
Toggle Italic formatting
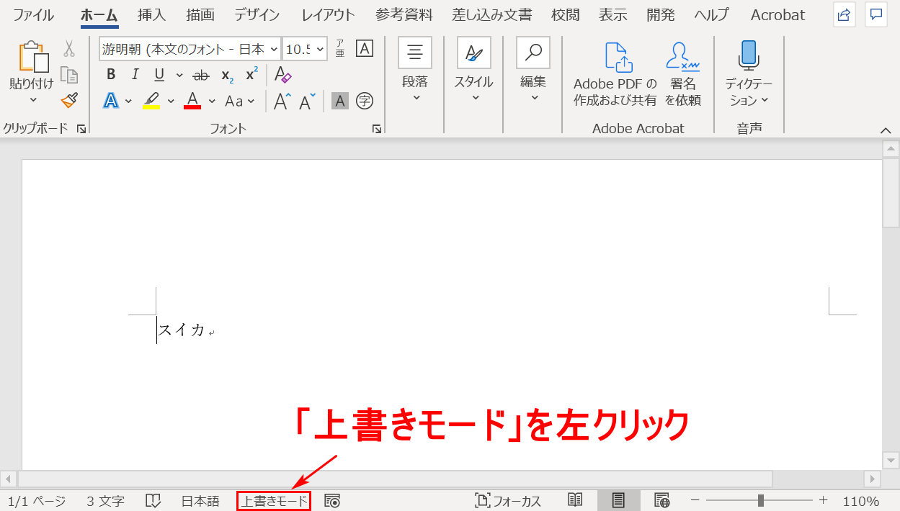(x=135, y=75)
